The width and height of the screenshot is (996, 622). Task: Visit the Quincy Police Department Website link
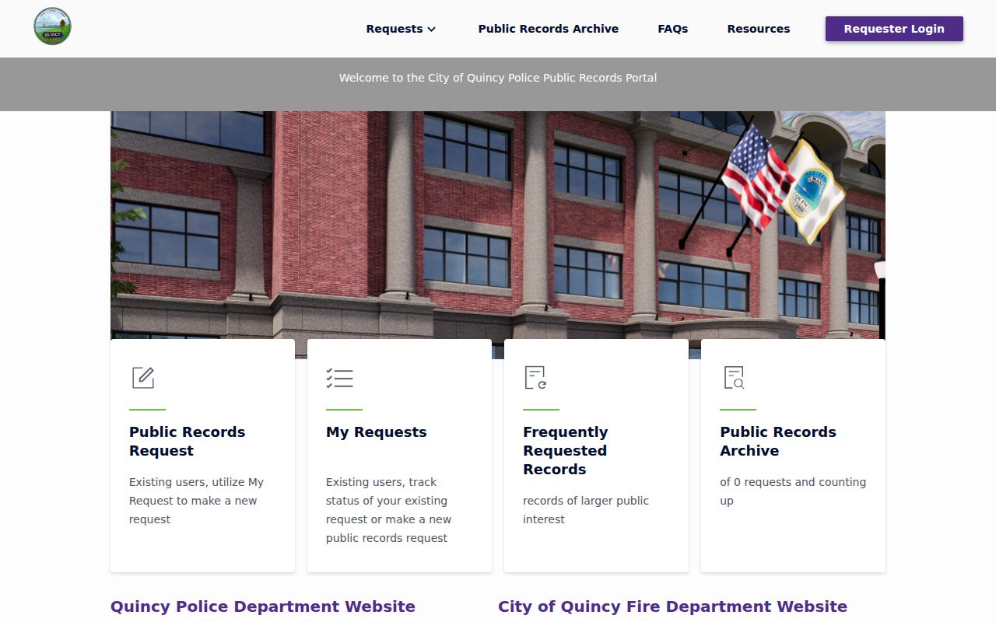(263, 606)
